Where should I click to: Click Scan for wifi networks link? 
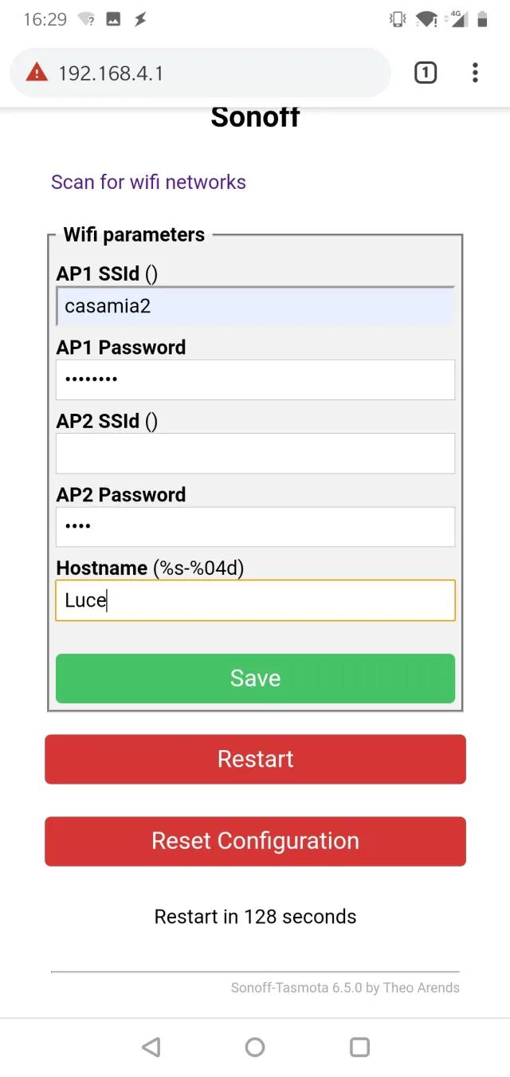coord(148,182)
